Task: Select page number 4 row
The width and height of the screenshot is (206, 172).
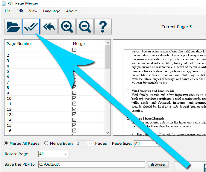Action: [x=55, y=66]
